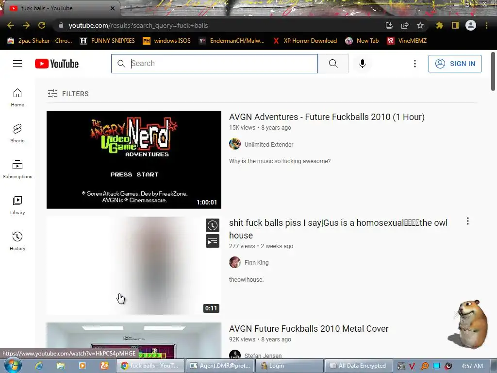Open the search FILTERS options
The height and width of the screenshot is (373, 497).
68,94
